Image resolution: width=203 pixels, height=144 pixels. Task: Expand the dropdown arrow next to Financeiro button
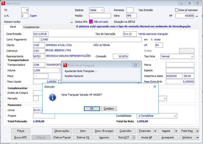point(155,131)
